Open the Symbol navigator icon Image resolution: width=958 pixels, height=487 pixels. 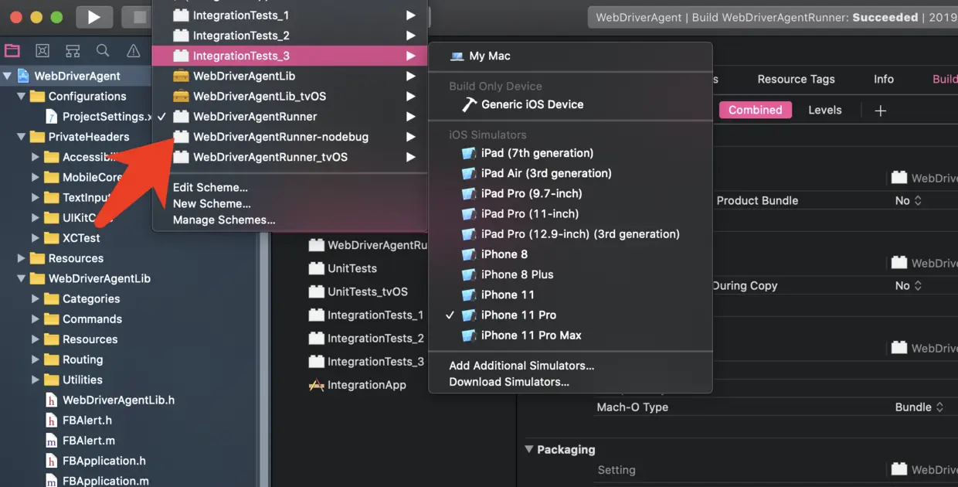coord(73,51)
